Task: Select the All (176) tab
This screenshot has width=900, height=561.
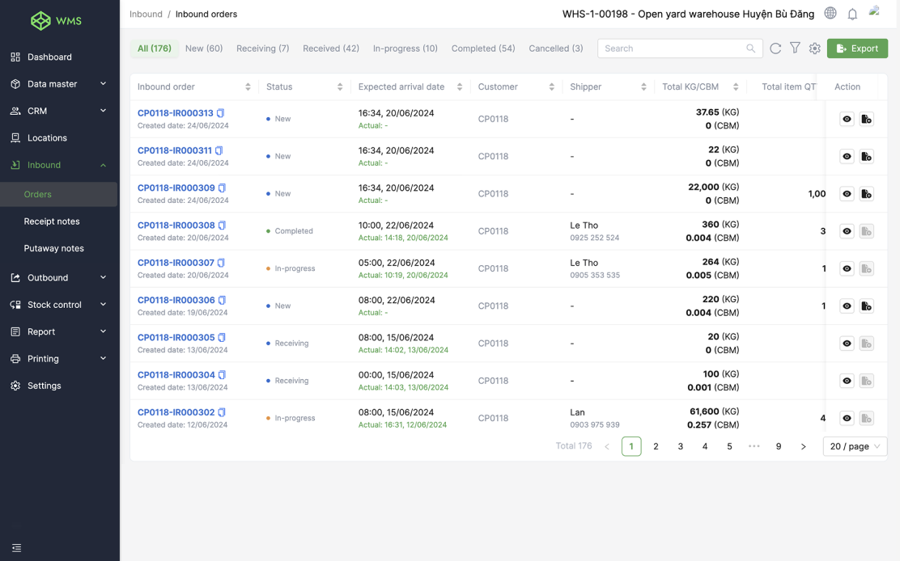Action: (154, 49)
